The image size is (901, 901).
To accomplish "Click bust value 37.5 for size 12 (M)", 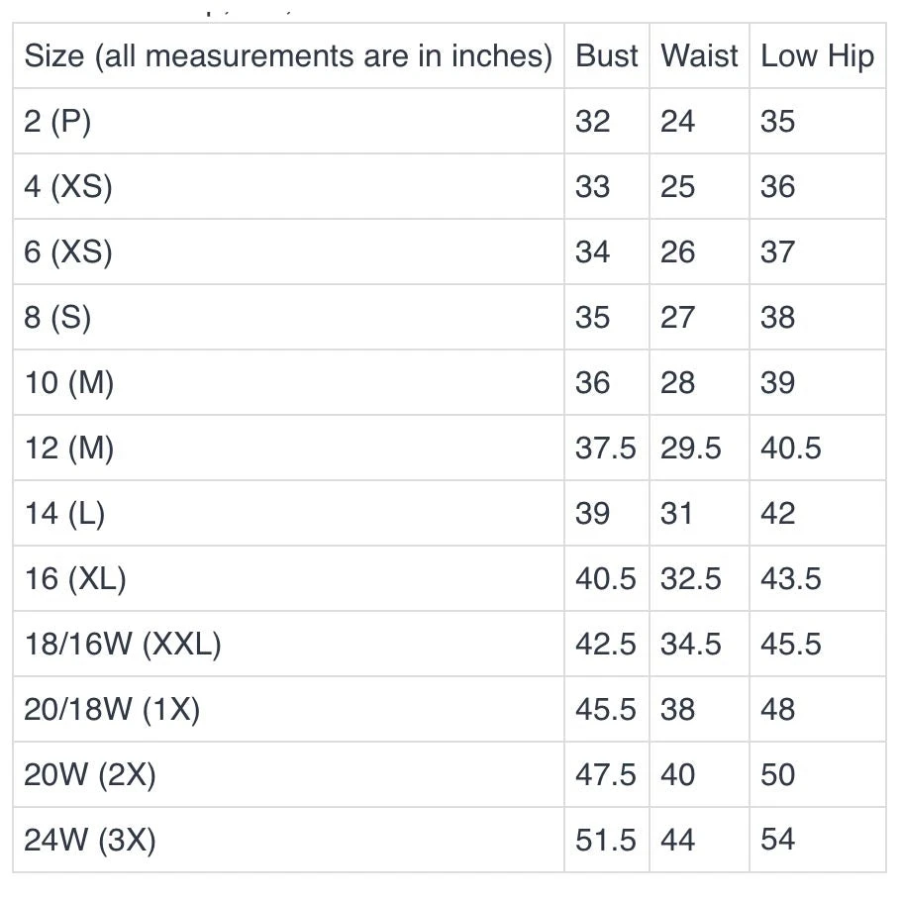I will (x=605, y=449).
